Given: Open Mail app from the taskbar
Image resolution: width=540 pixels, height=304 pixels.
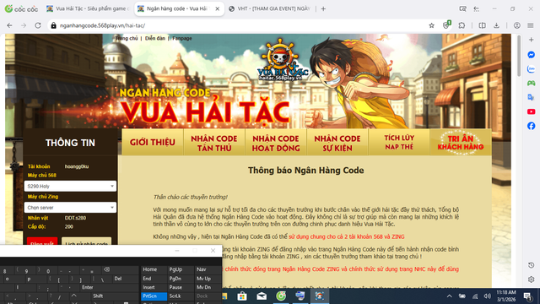Looking at the screenshot, I should [x=262, y=296].
